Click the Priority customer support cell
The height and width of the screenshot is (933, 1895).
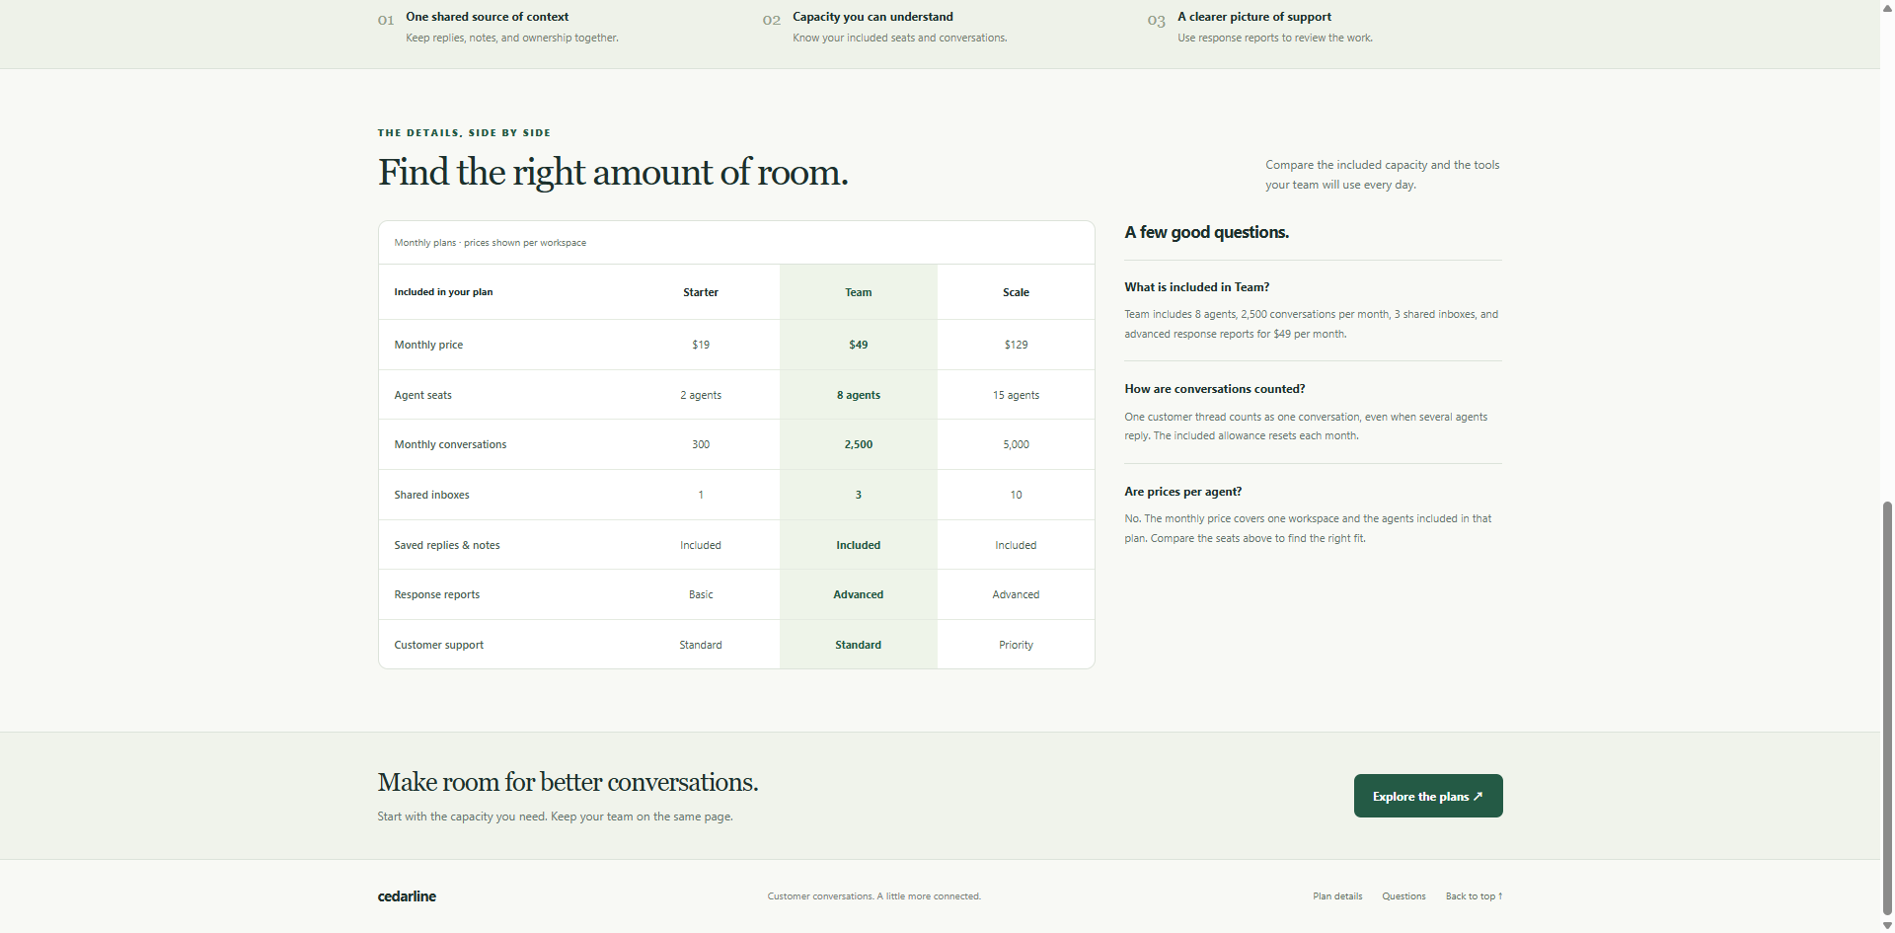click(1016, 645)
